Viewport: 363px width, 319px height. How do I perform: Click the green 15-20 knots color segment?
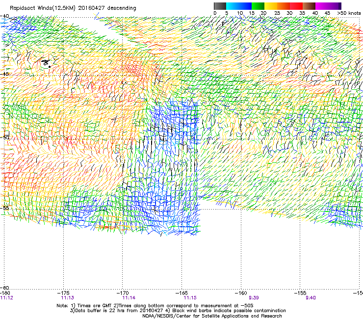[x=258, y=6]
